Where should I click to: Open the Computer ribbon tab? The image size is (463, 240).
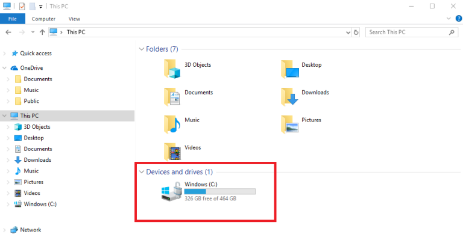43,19
